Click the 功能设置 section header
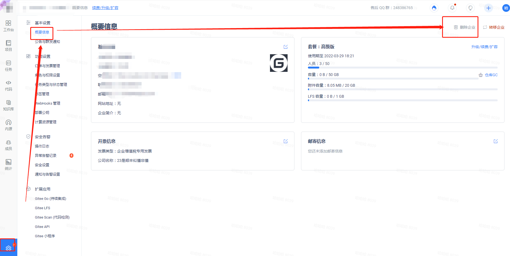Viewport: 510px width, 256px height. 43,56
